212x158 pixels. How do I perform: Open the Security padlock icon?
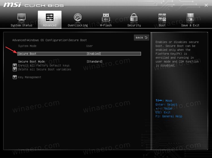click(x=134, y=17)
